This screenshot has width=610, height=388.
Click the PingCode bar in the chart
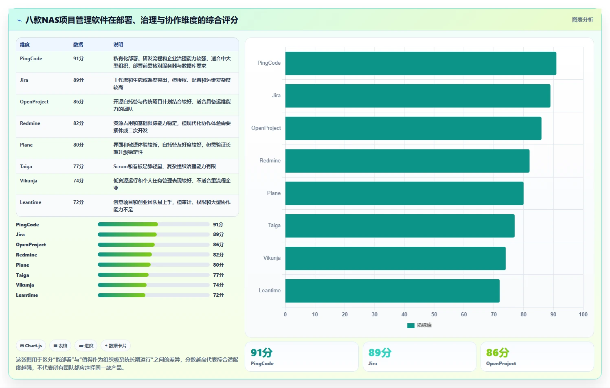coord(421,63)
